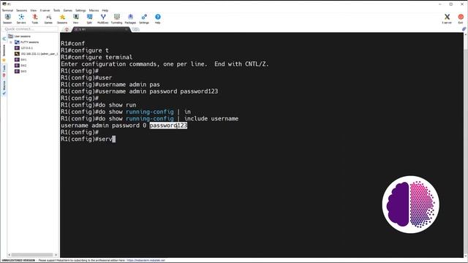This screenshot has height=263, width=468.
Task: Close the R1 terminal tab
Action: click(127, 29)
